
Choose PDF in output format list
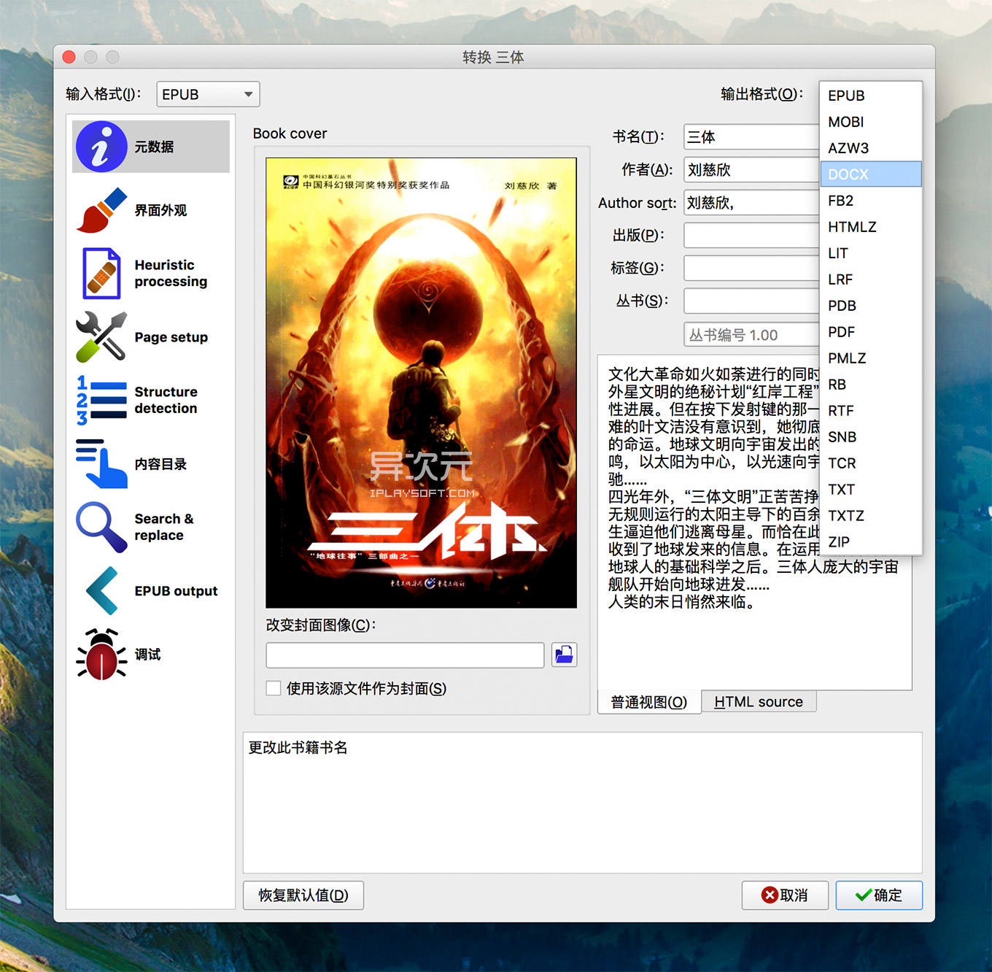[x=871, y=332]
